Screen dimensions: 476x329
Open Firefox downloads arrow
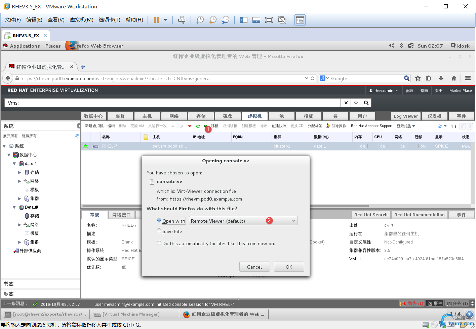point(441,78)
